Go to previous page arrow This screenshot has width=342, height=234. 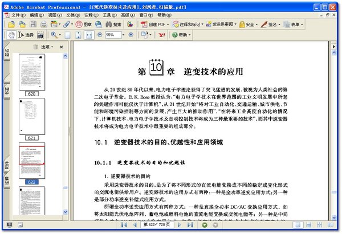click(x=135, y=225)
